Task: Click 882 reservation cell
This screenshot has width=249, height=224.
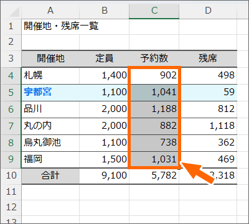Action: click(x=154, y=126)
